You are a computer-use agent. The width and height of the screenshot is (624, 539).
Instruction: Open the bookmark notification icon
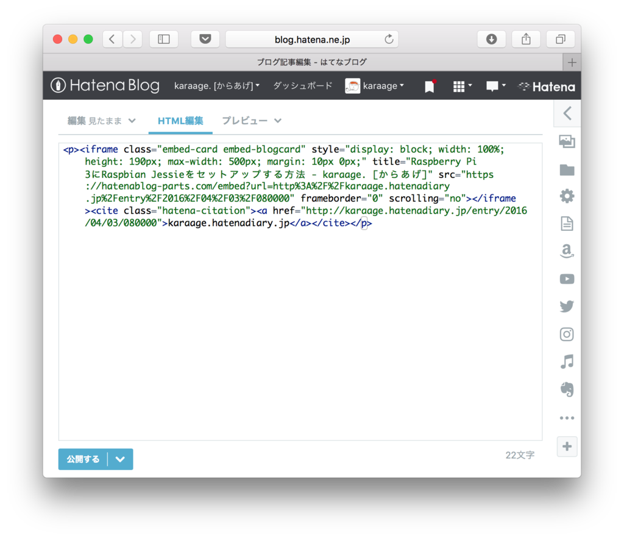[x=430, y=86]
